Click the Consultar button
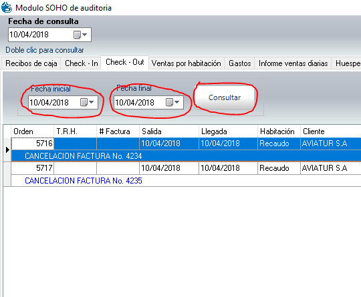 (225, 97)
